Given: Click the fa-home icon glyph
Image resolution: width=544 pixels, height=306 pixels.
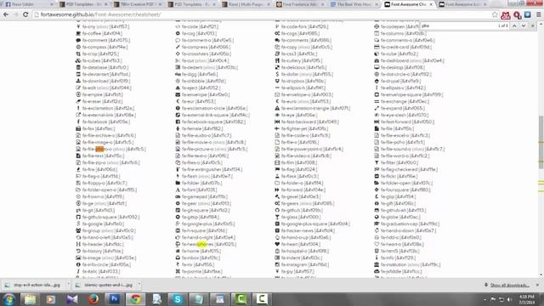Looking at the screenshot, I should point(178,251).
